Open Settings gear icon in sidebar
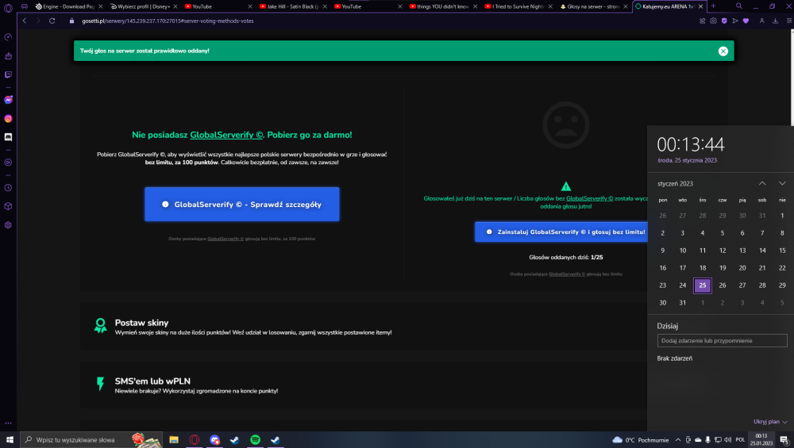Viewport: 794px width, 448px height. pyautogui.click(x=8, y=225)
